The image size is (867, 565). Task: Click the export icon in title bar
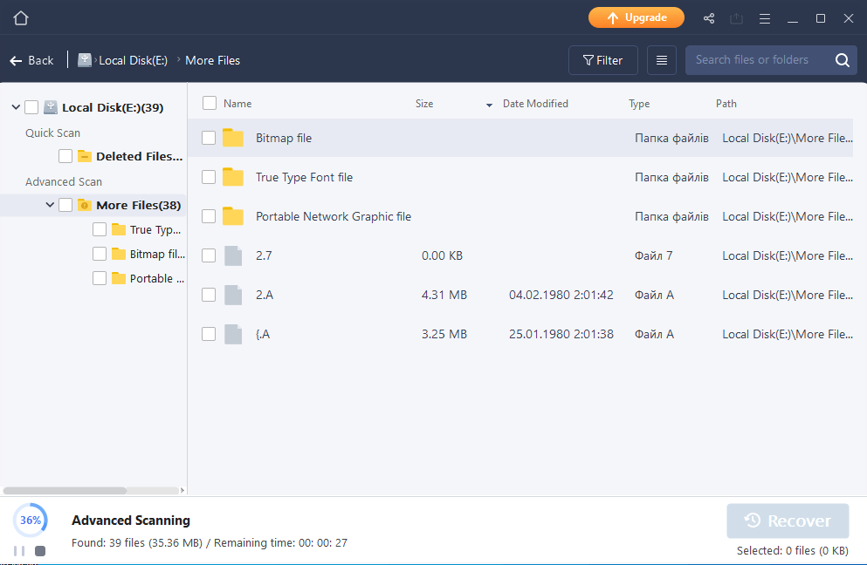737,19
